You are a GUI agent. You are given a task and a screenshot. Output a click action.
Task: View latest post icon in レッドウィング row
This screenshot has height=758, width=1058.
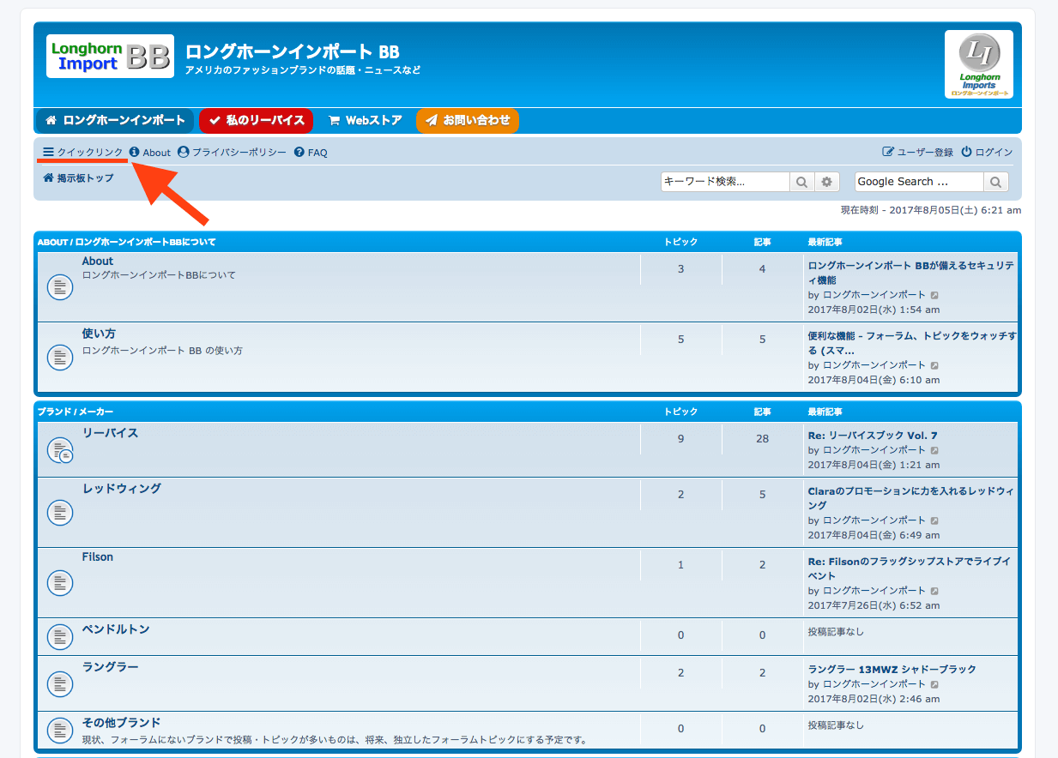click(x=934, y=520)
